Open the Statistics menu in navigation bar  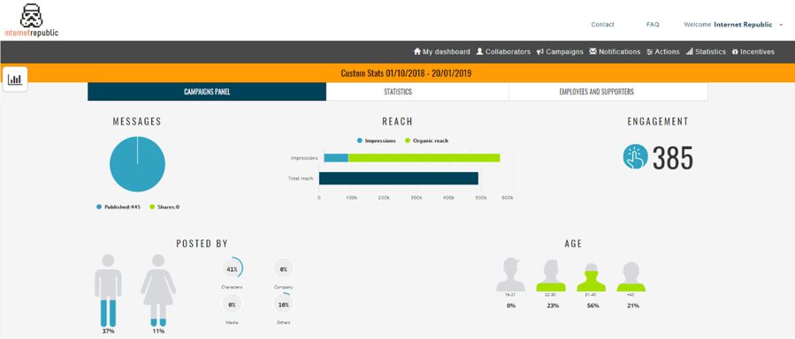click(706, 51)
